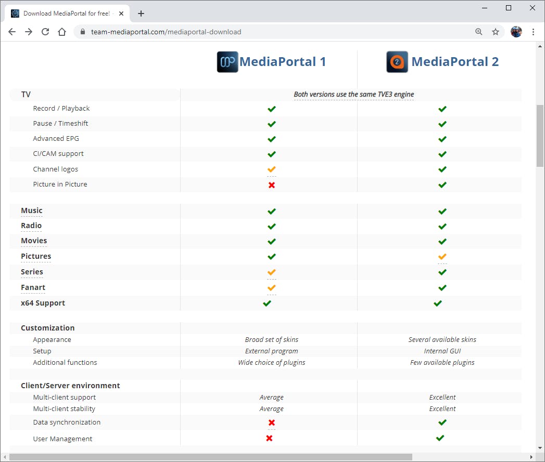Click the Music feature label
The image size is (545, 462).
click(x=32, y=210)
